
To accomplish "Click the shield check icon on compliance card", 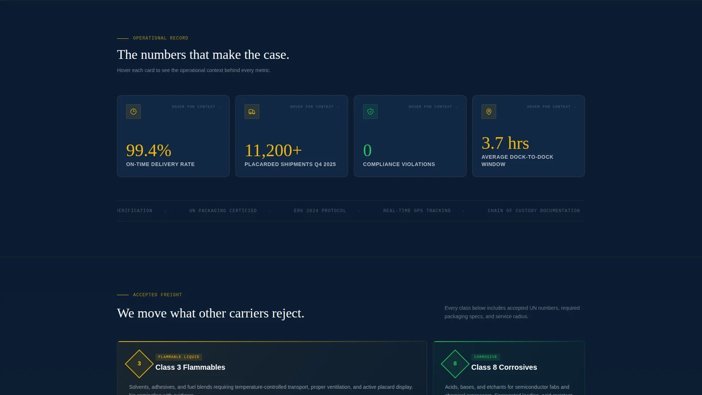I will [370, 112].
